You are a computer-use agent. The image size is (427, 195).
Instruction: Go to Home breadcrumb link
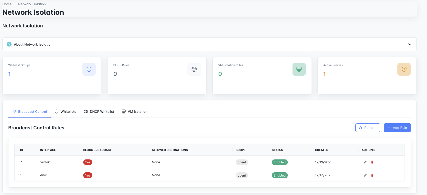7,4
